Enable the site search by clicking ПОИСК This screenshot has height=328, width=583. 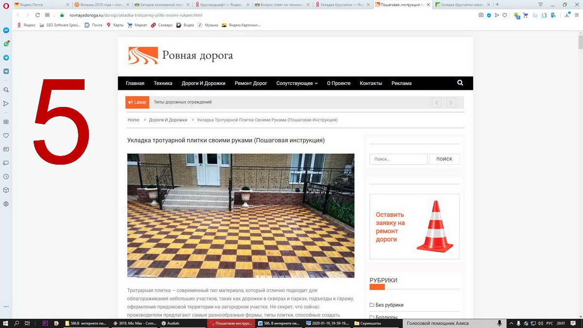(x=444, y=159)
